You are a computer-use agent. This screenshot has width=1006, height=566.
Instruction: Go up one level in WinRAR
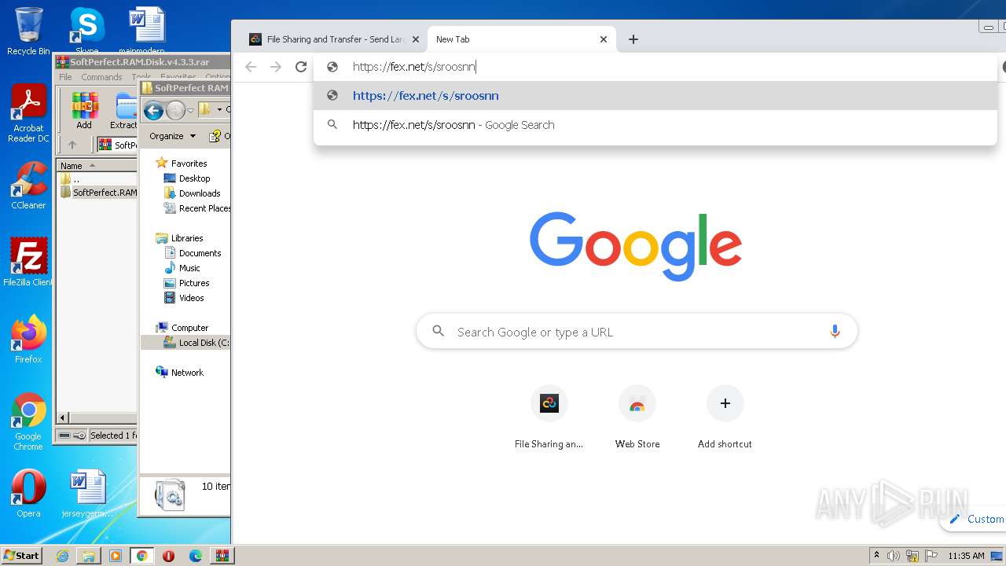[72, 145]
